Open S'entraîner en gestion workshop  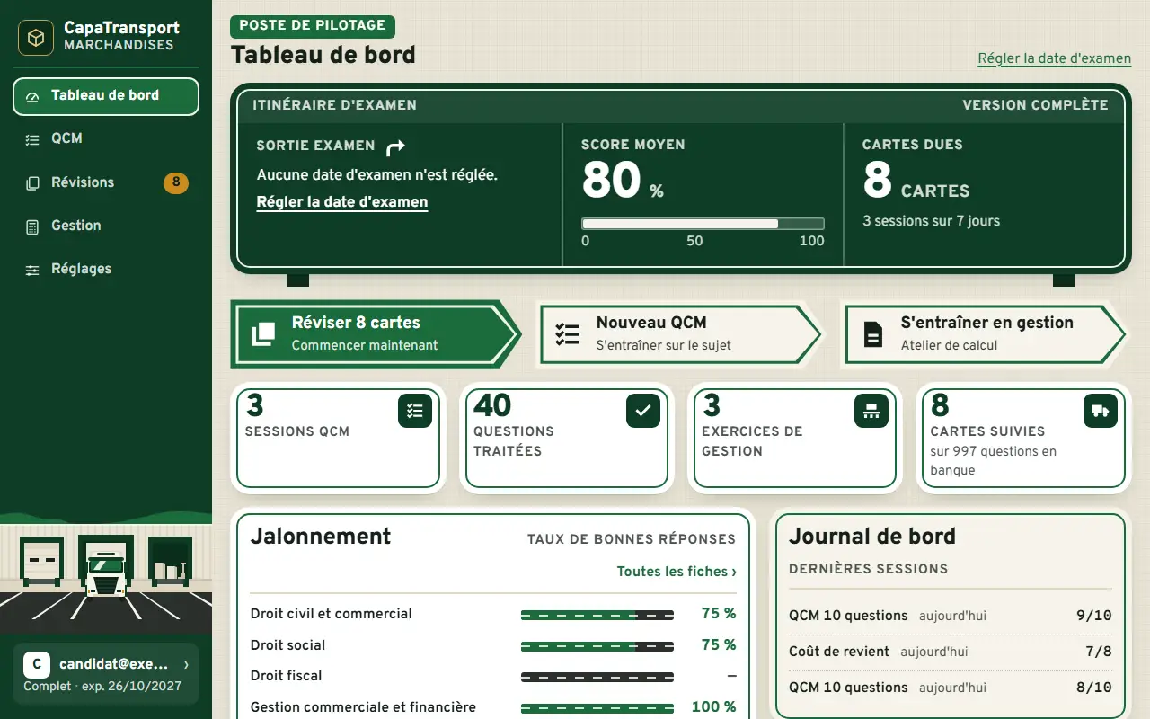coord(985,333)
